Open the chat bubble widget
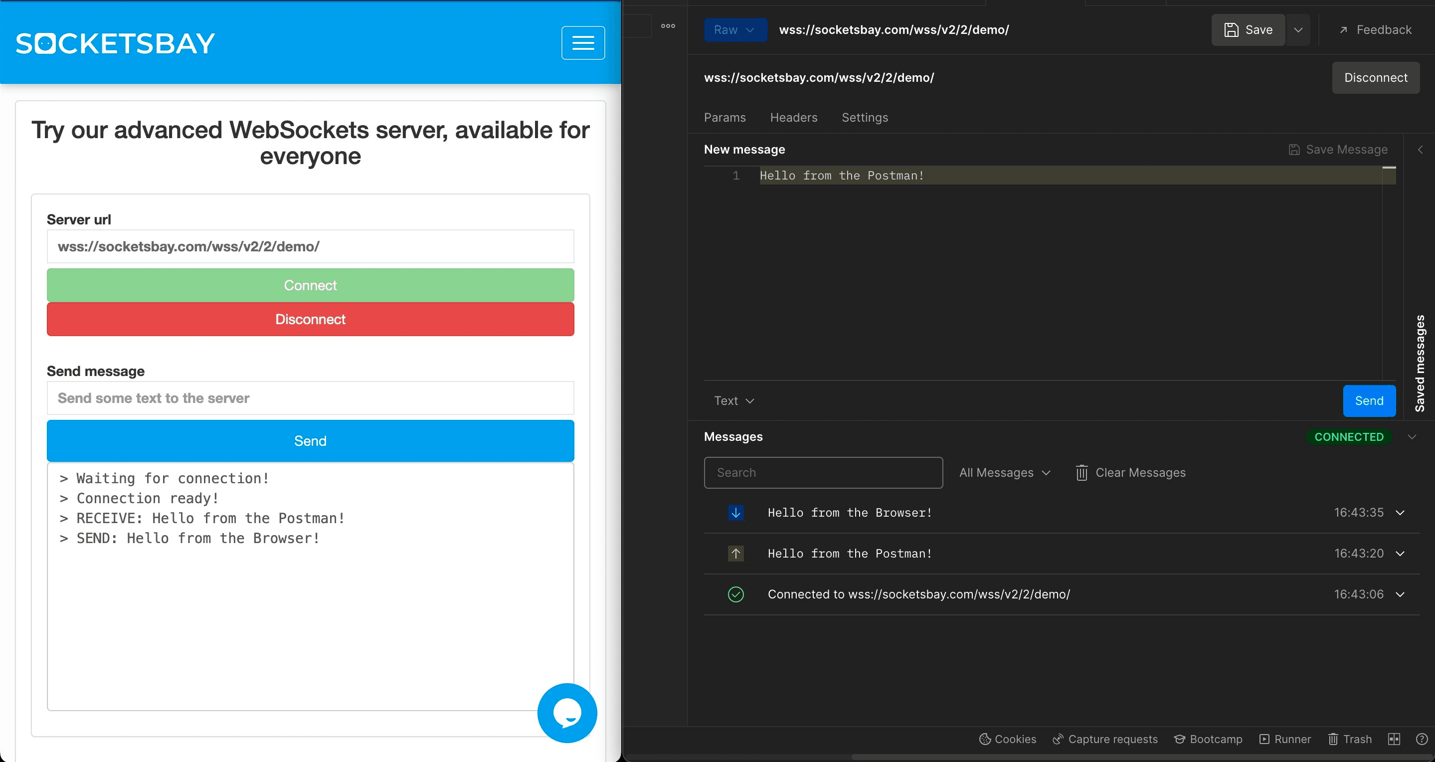Viewport: 1435px width, 762px height. click(x=567, y=713)
